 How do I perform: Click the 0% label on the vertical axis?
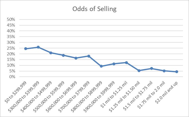pos(13,77)
